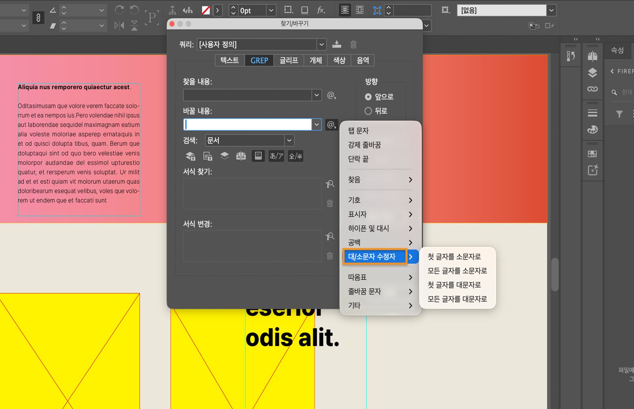The height and width of the screenshot is (409, 634).
Task: Delete query with the trash icon beside 쿼리
Action: click(x=353, y=44)
